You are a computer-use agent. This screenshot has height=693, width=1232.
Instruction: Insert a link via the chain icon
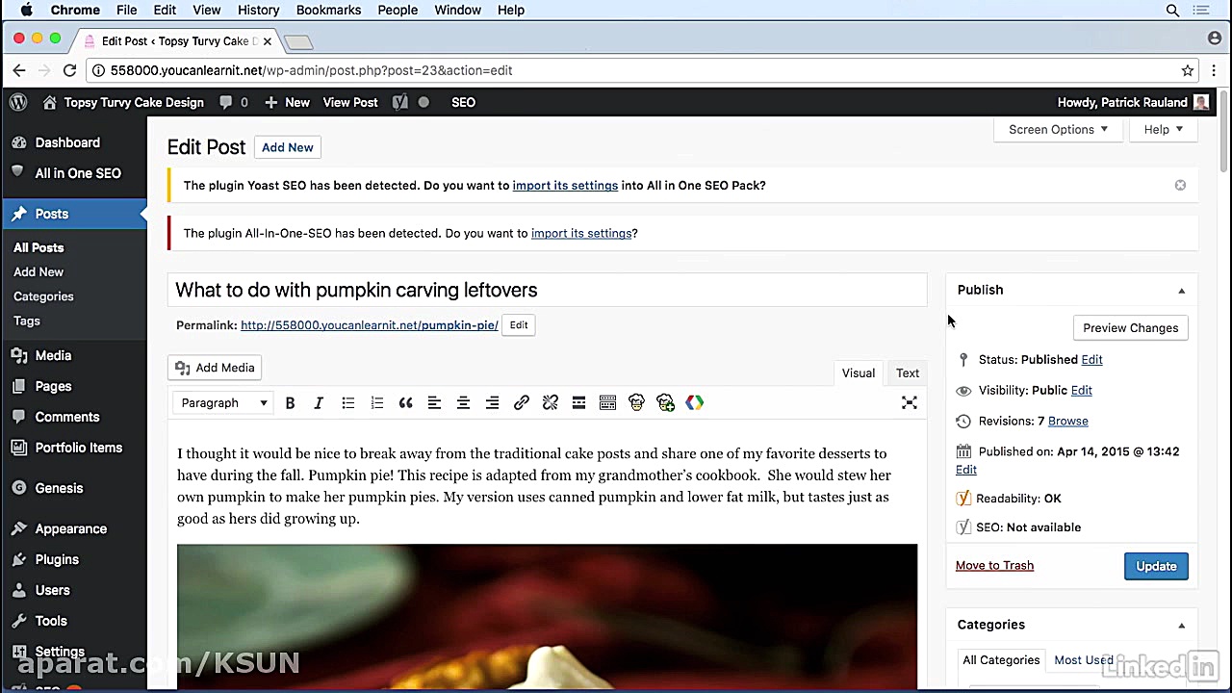[521, 403]
